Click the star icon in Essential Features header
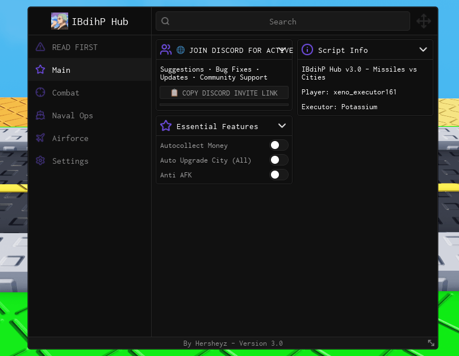This screenshot has width=459, height=356. (x=166, y=126)
